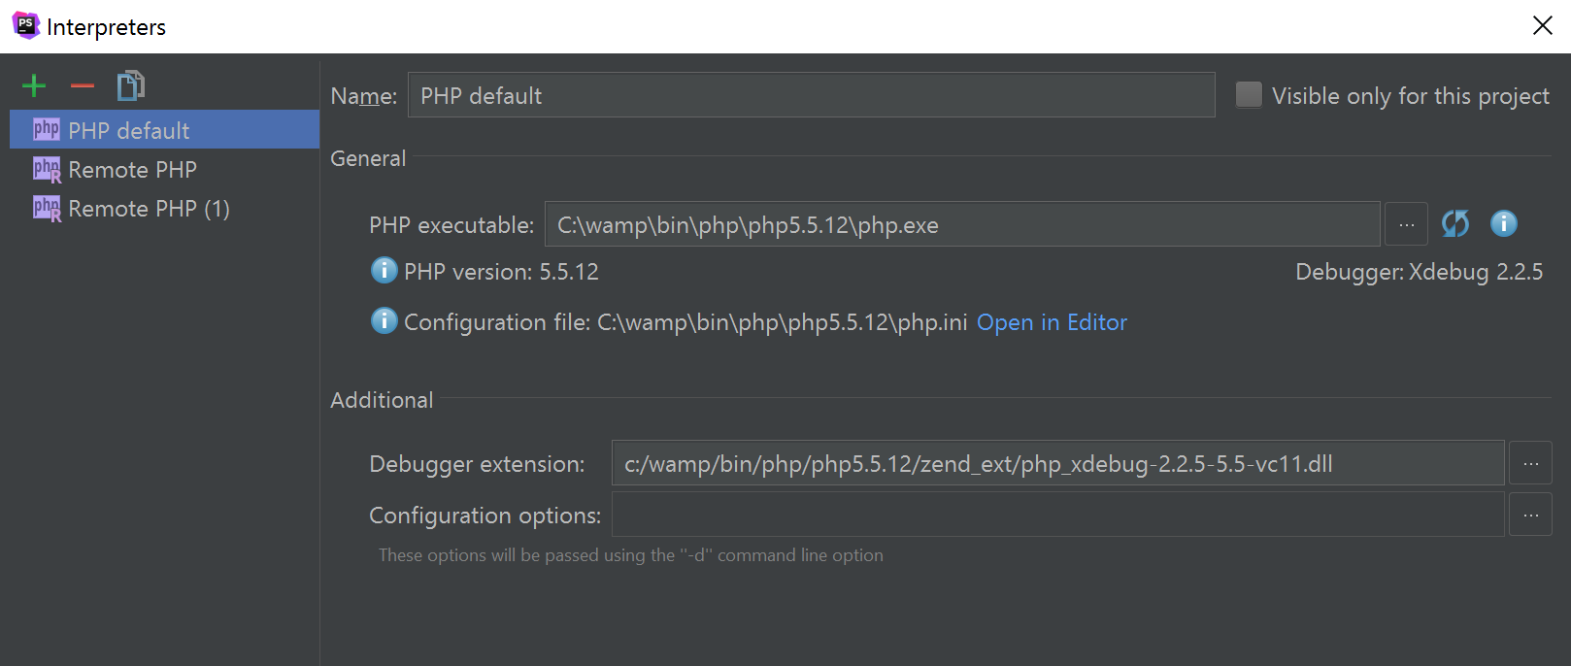Viewport: 1571px width, 666px height.
Task: Click the Debugger extension path field
Action: tap(1058, 463)
